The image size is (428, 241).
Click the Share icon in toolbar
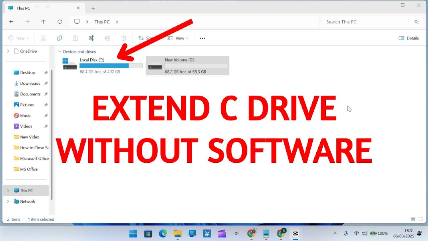pos(108,38)
